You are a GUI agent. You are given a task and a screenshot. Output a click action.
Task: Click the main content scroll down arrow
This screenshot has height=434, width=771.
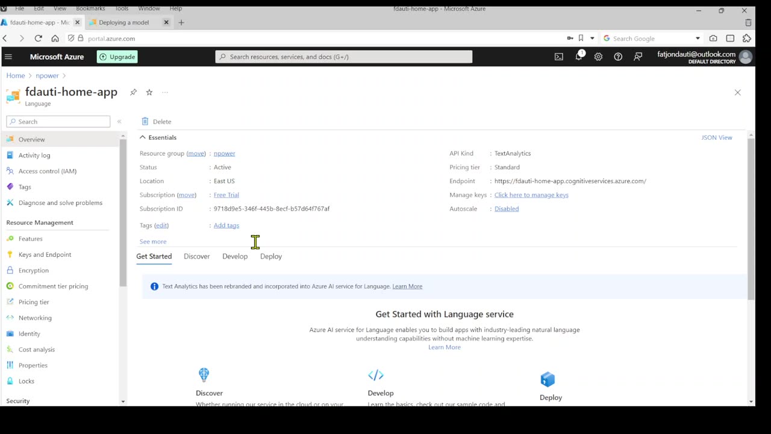point(751,401)
